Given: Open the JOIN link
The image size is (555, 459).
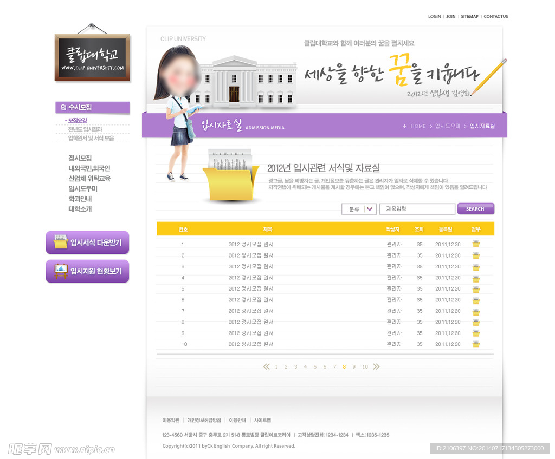Looking at the screenshot, I should click(450, 17).
